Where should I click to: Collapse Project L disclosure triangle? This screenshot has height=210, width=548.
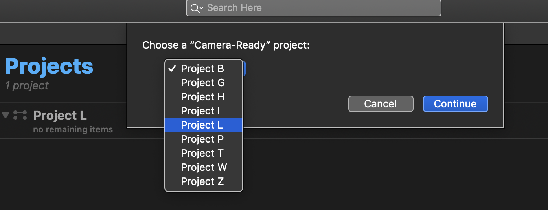click(6, 115)
